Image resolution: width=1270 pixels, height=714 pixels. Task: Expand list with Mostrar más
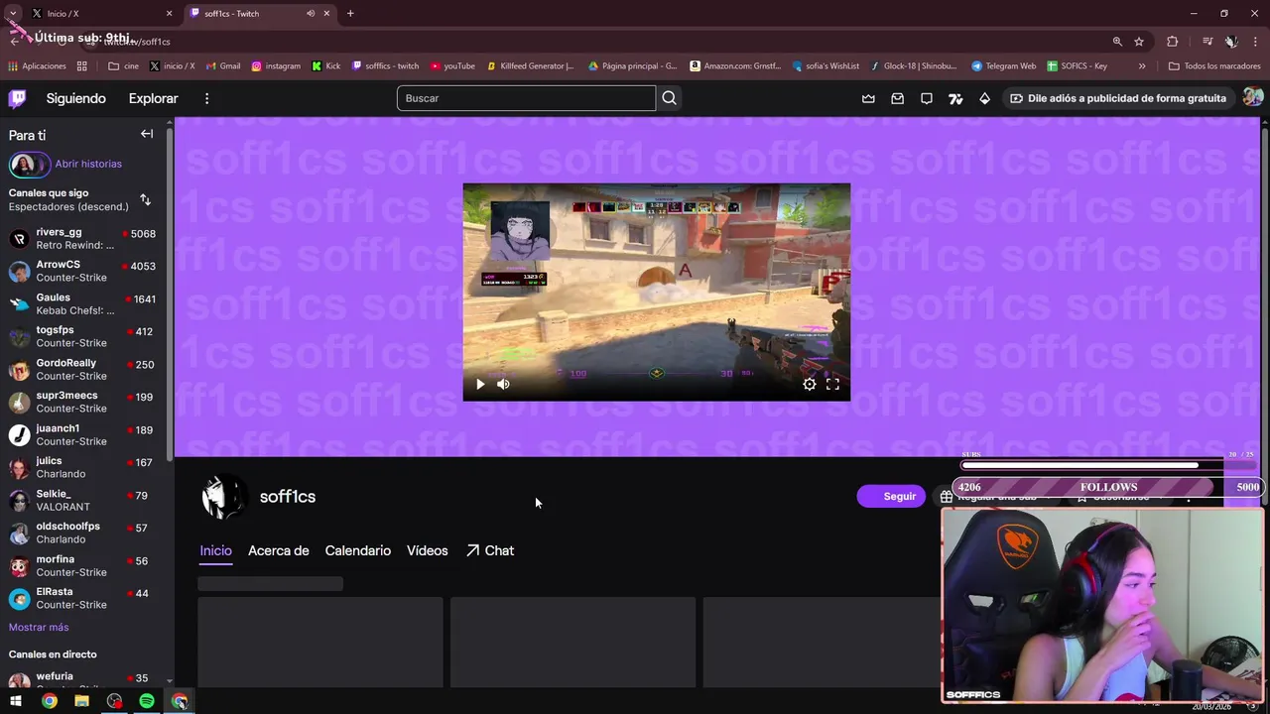pos(39,627)
